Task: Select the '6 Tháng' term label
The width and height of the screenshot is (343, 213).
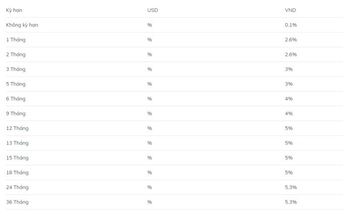Action: coord(16,99)
